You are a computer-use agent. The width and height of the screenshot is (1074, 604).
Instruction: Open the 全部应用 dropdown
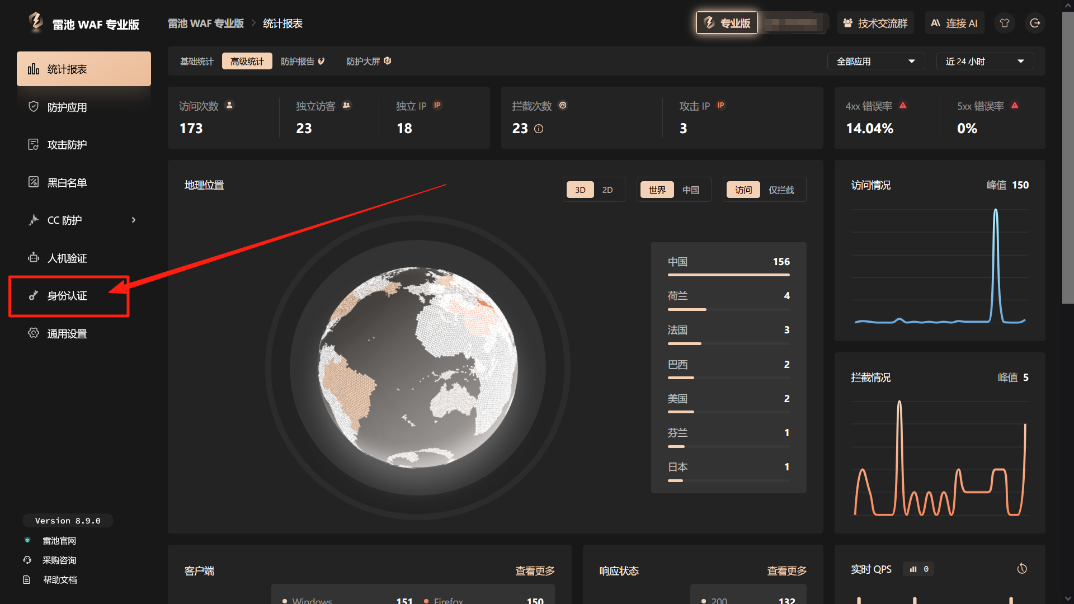point(876,61)
